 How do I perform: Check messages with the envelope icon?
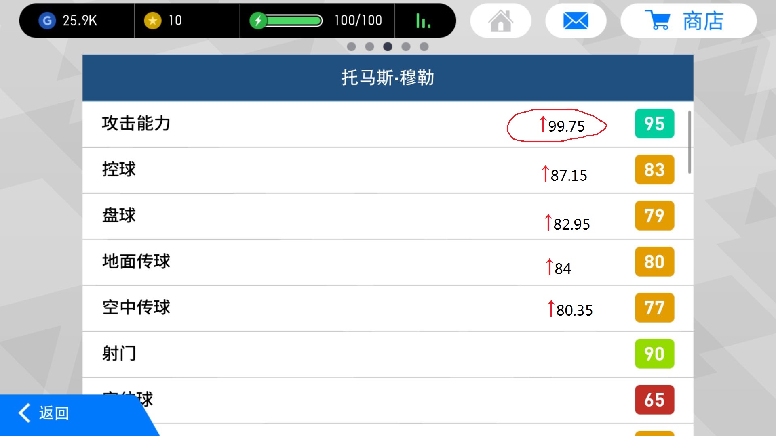click(576, 20)
